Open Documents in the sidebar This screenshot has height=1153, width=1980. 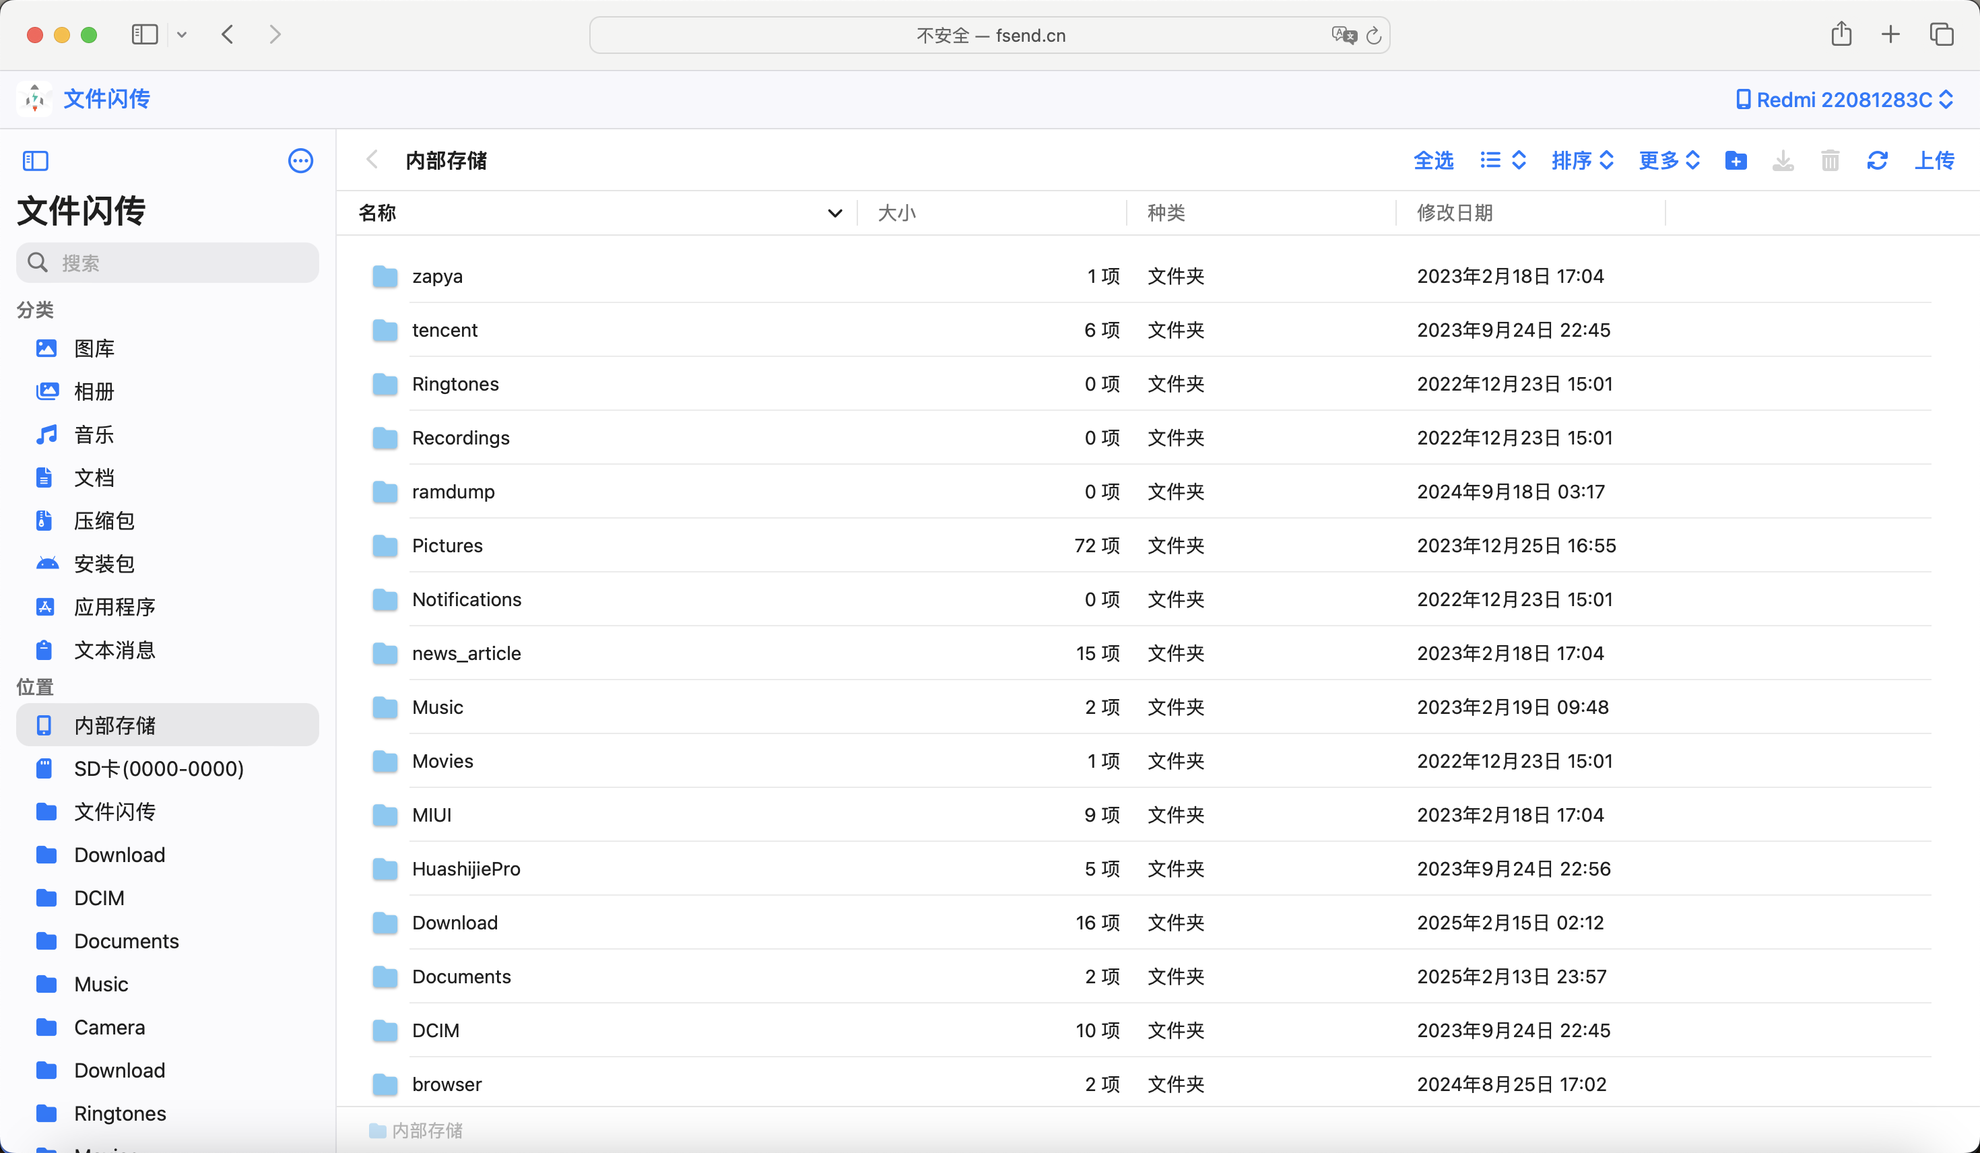167,941
